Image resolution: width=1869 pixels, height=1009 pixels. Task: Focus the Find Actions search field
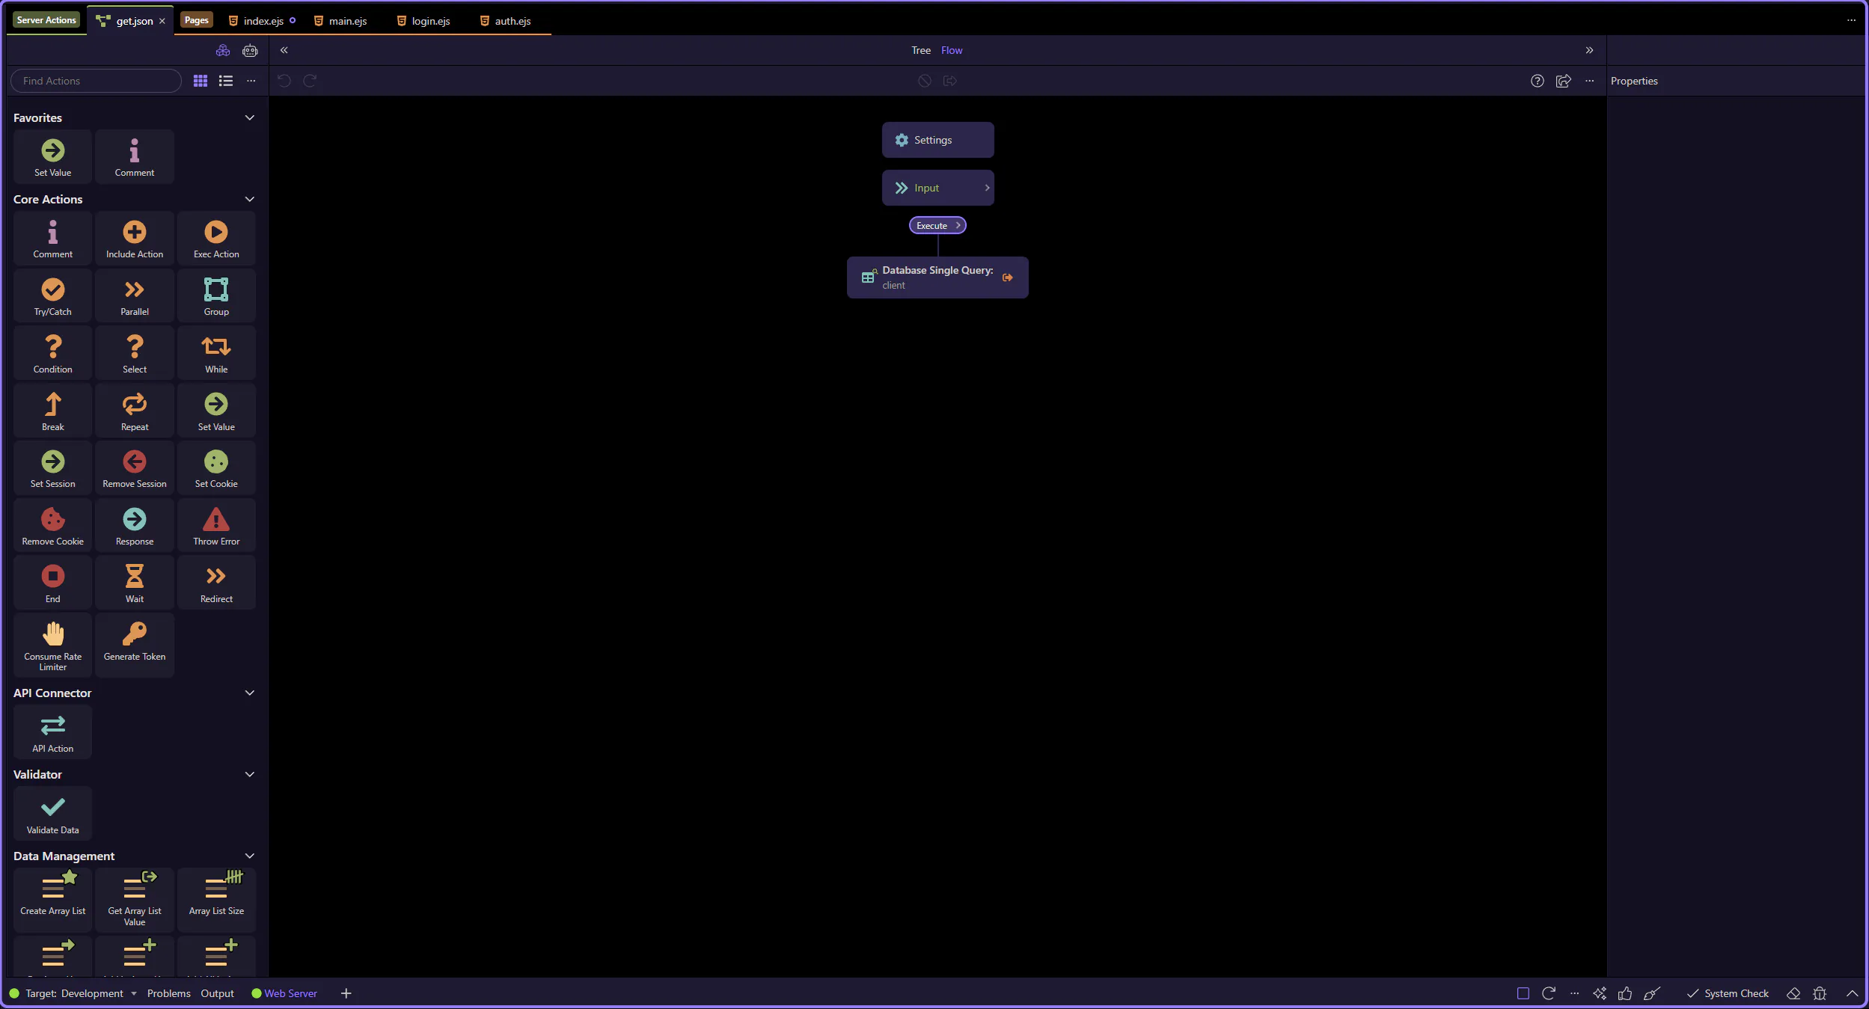pyautogui.click(x=96, y=81)
